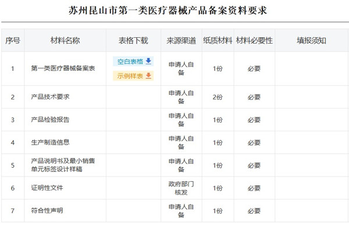Download the 空白表格 blank form
Image resolution: width=349 pixels, height=230 pixels.
click(x=133, y=62)
